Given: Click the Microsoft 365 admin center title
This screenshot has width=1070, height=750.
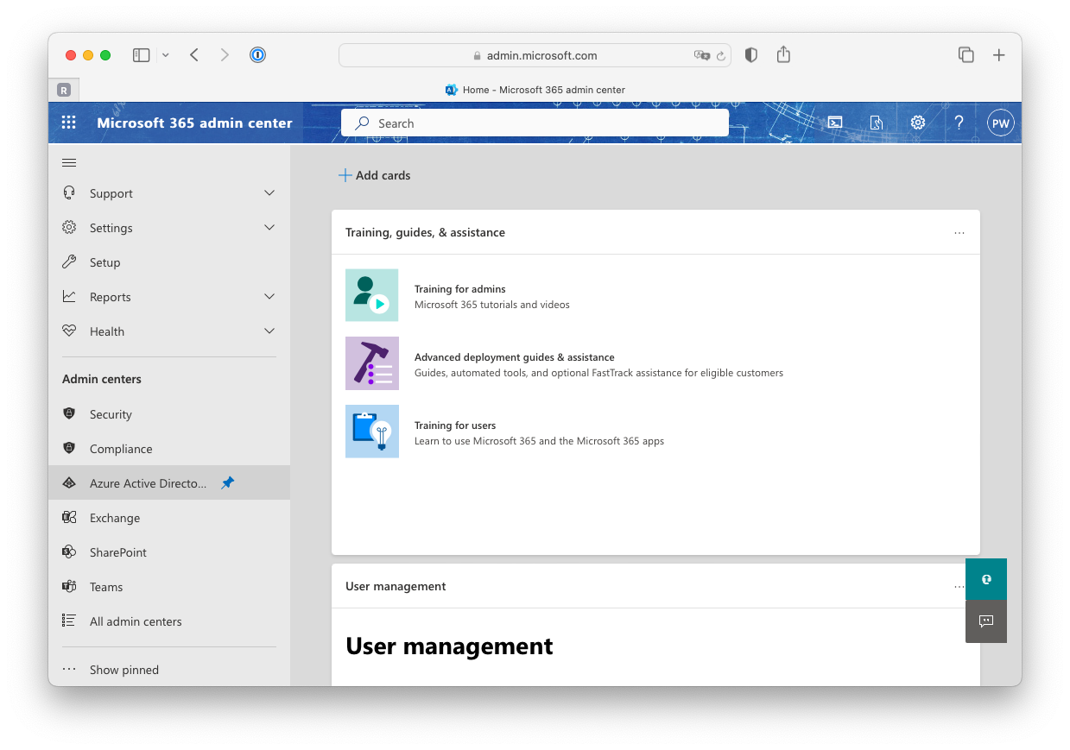Looking at the screenshot, I should 194,123.
